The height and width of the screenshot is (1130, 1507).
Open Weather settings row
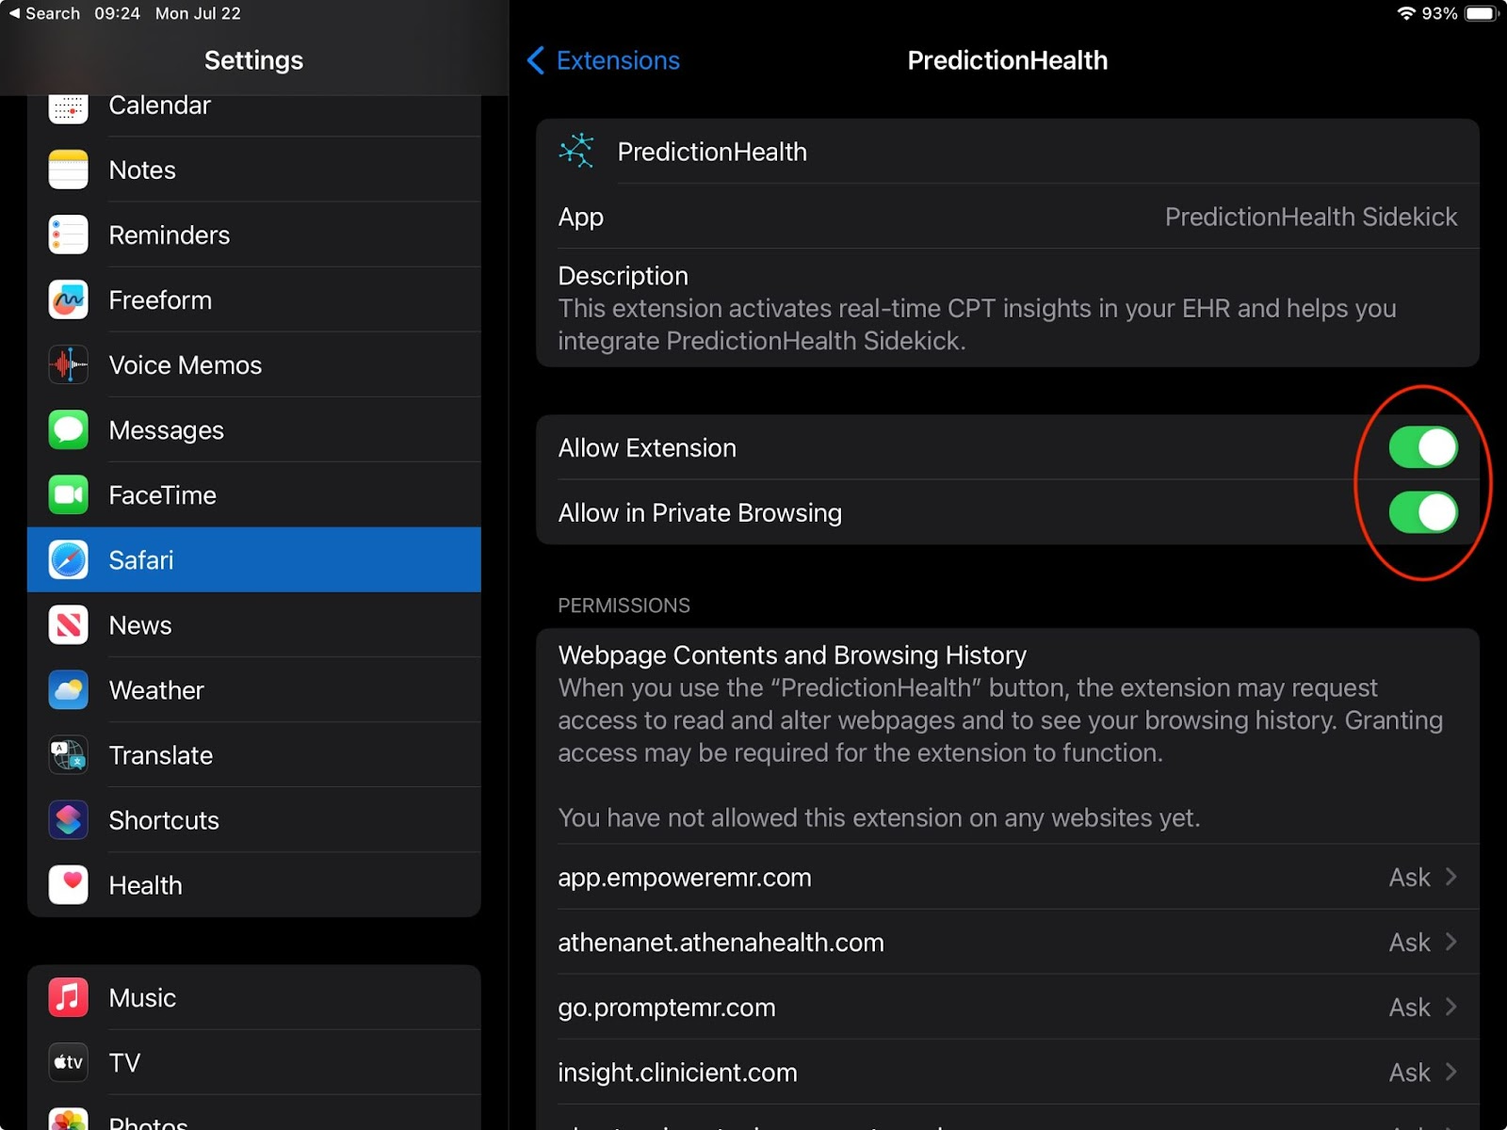tap(254, 689)
